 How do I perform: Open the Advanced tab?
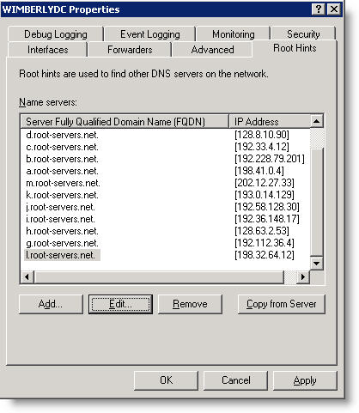click(212, 50)
